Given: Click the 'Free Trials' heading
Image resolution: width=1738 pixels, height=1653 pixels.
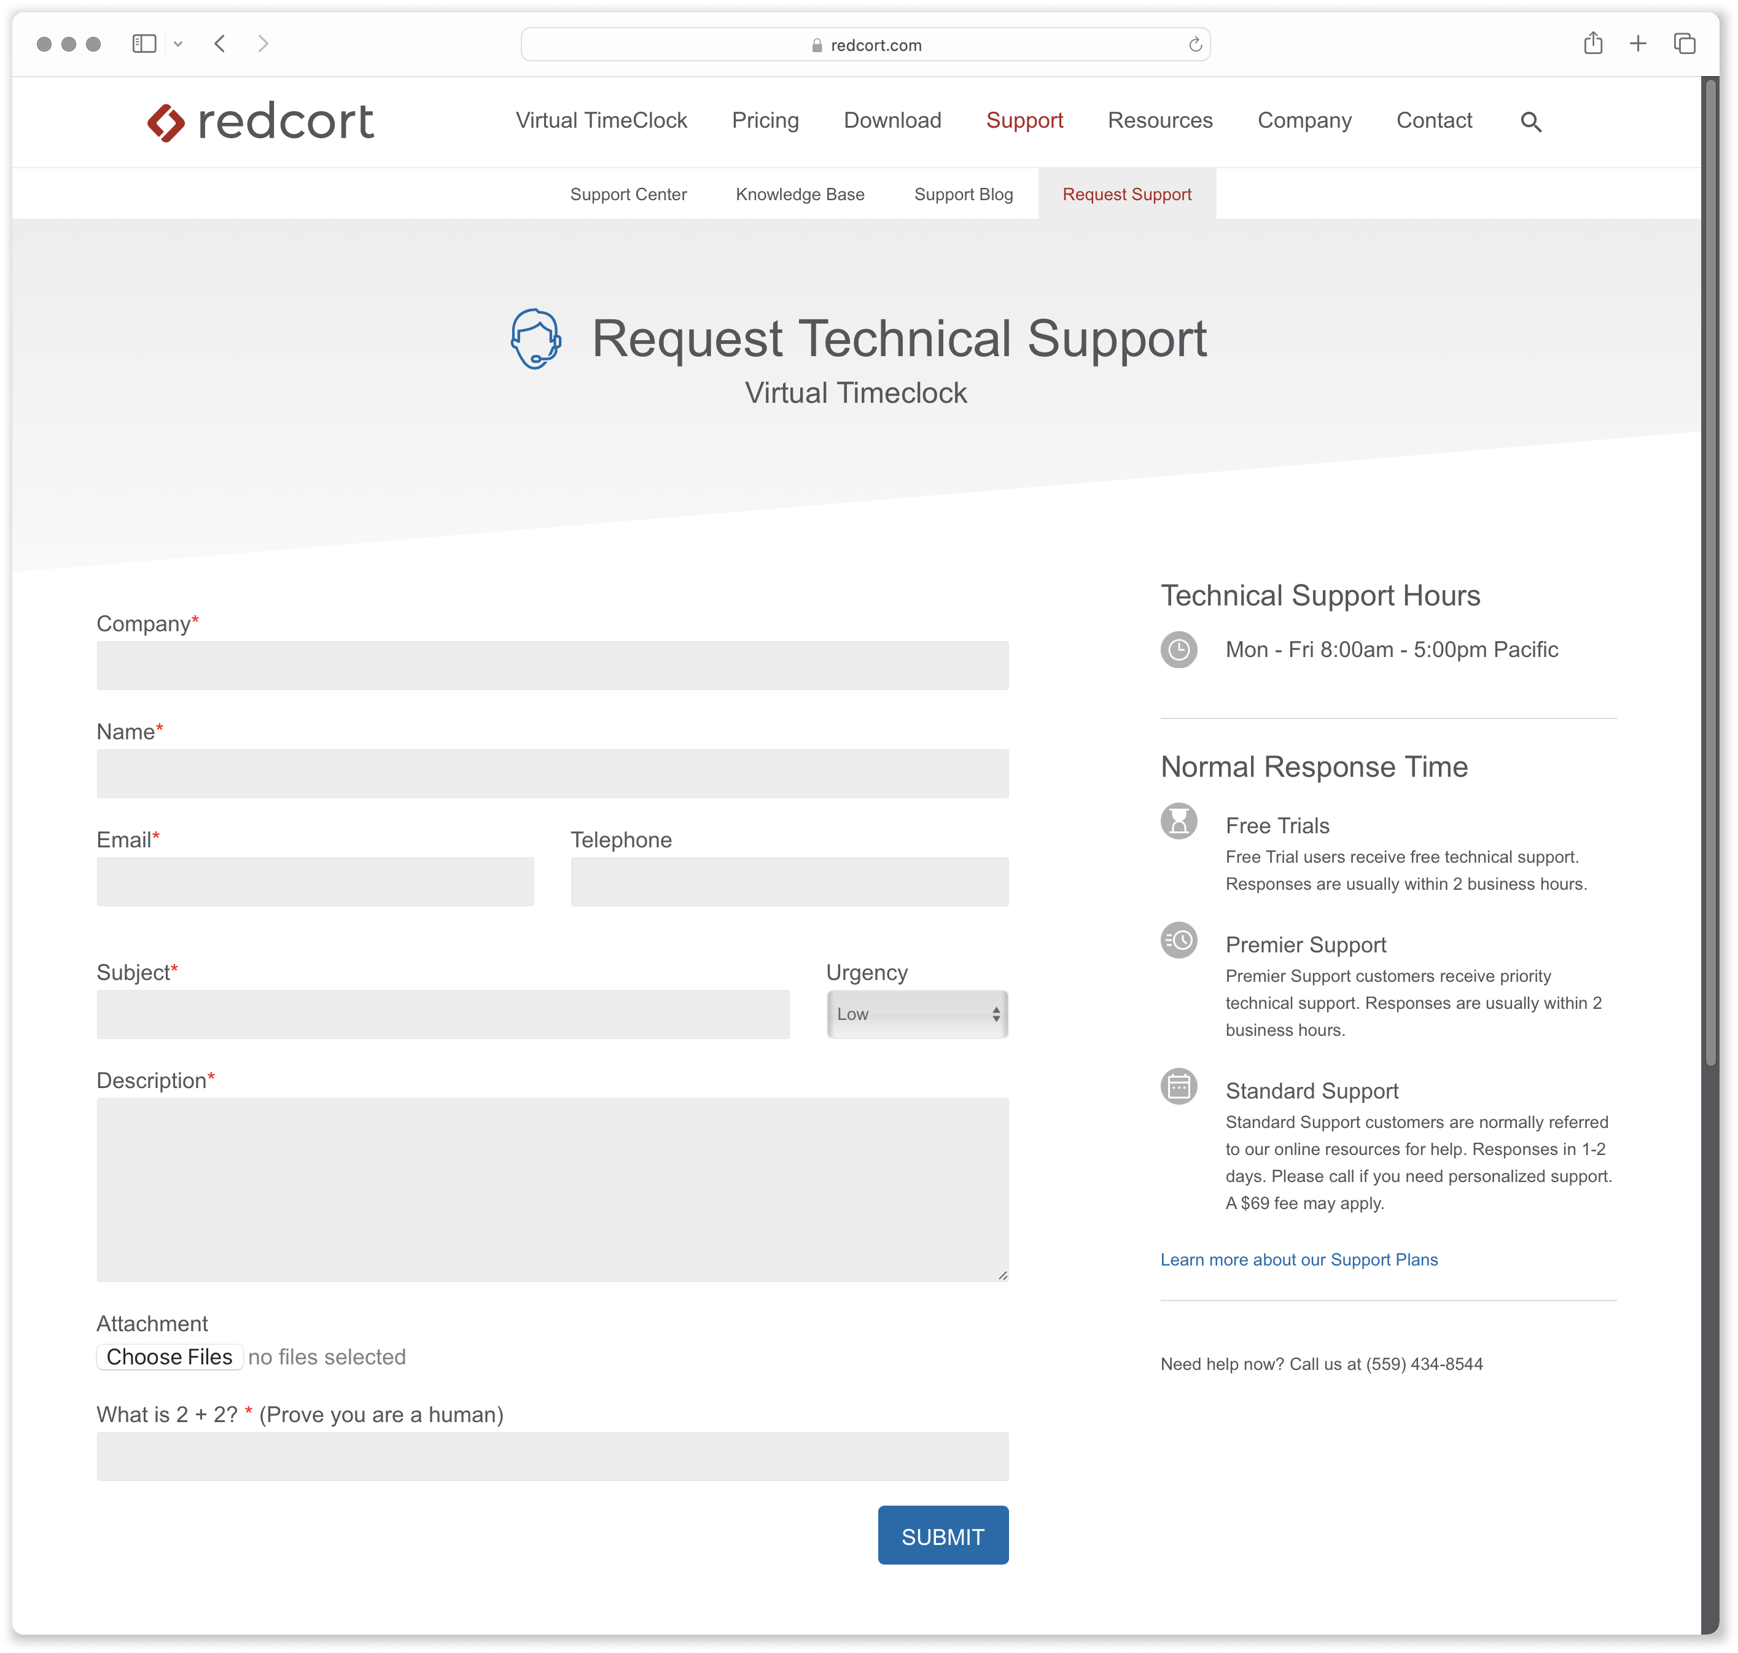Looking at the screenshot, I should [1277, 826].
